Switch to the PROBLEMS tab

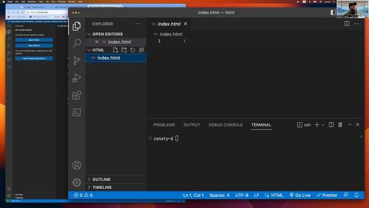click(x=164, y=125)
